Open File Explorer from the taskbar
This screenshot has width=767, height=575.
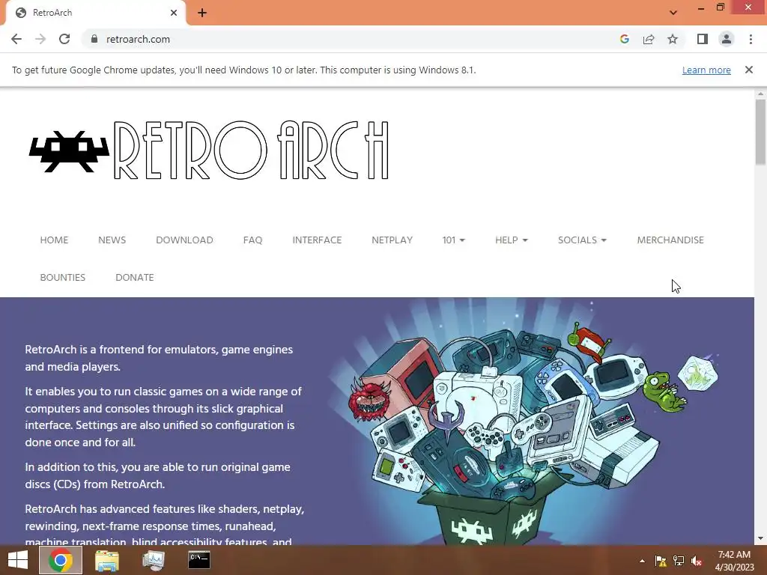point(106,560)
